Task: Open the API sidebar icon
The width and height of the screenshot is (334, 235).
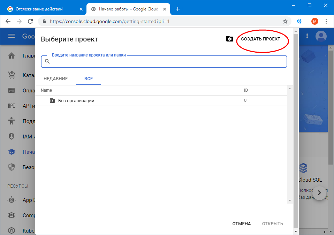Action: point(12,106)
